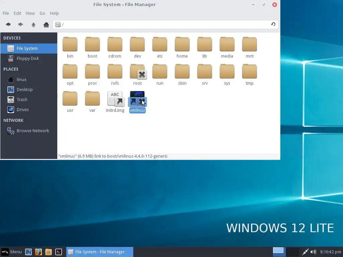The height and width of the screenshot is (257, 343).
Task: Click the volume speaker tray icon
Action: click(x=313, y=252)
